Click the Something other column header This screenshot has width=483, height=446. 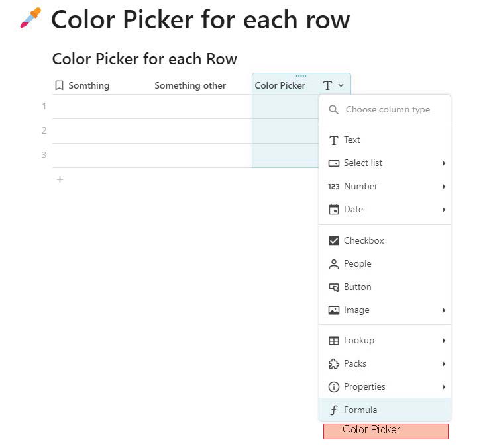(190, 85)
